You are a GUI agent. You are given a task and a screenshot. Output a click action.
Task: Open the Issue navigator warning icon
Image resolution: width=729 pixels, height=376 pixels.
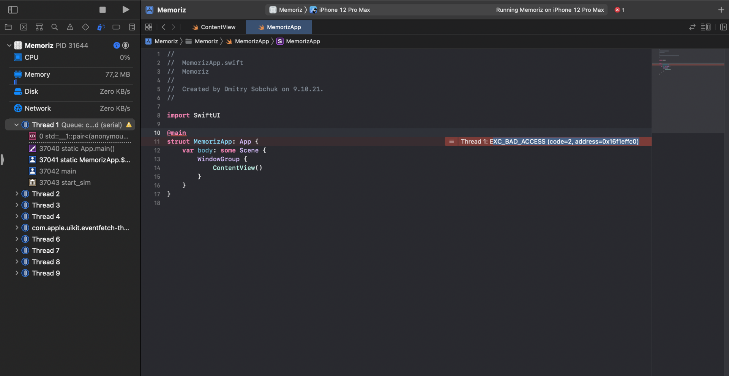70,27
